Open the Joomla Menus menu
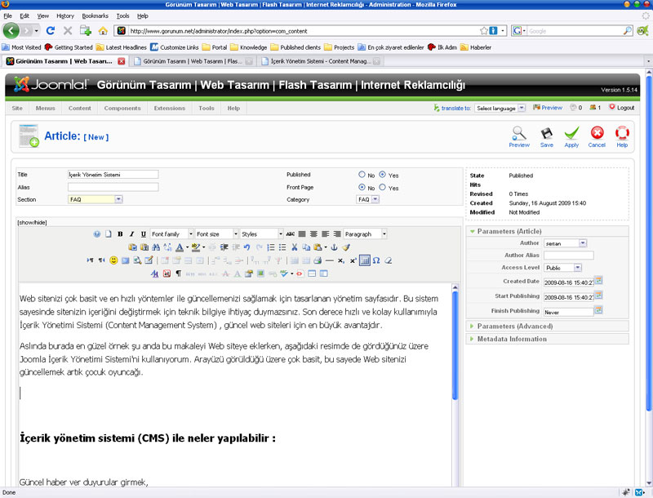This screenshot has width=653, height=498. [46, 109]
